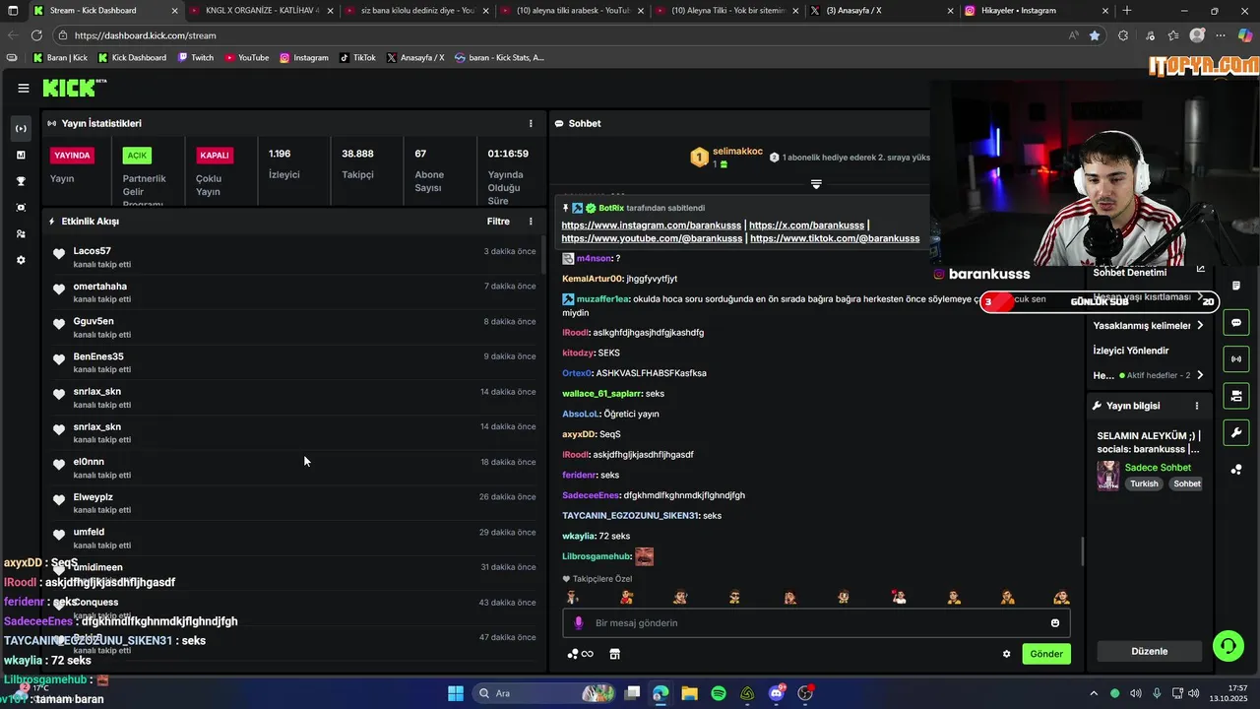Image resolution: width=1260 pixels, height=709 pixels.
Task: Open Yayın İstatistikleri three-dot menu
Action: [531, 123]
